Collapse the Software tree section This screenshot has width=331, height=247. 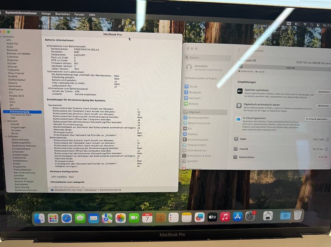(6, 136)
